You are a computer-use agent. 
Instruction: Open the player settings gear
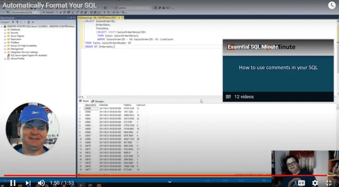tap(315, 183)
